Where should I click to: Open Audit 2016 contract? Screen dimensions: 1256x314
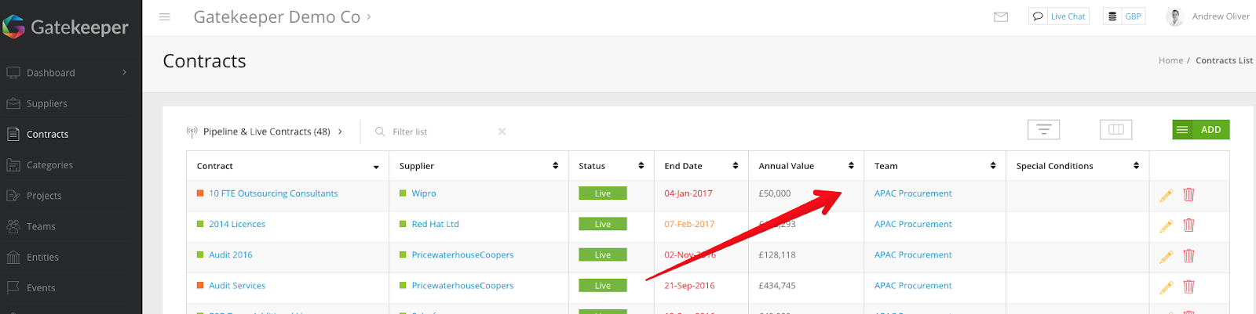pyautogui.click(x=231, y=254)
